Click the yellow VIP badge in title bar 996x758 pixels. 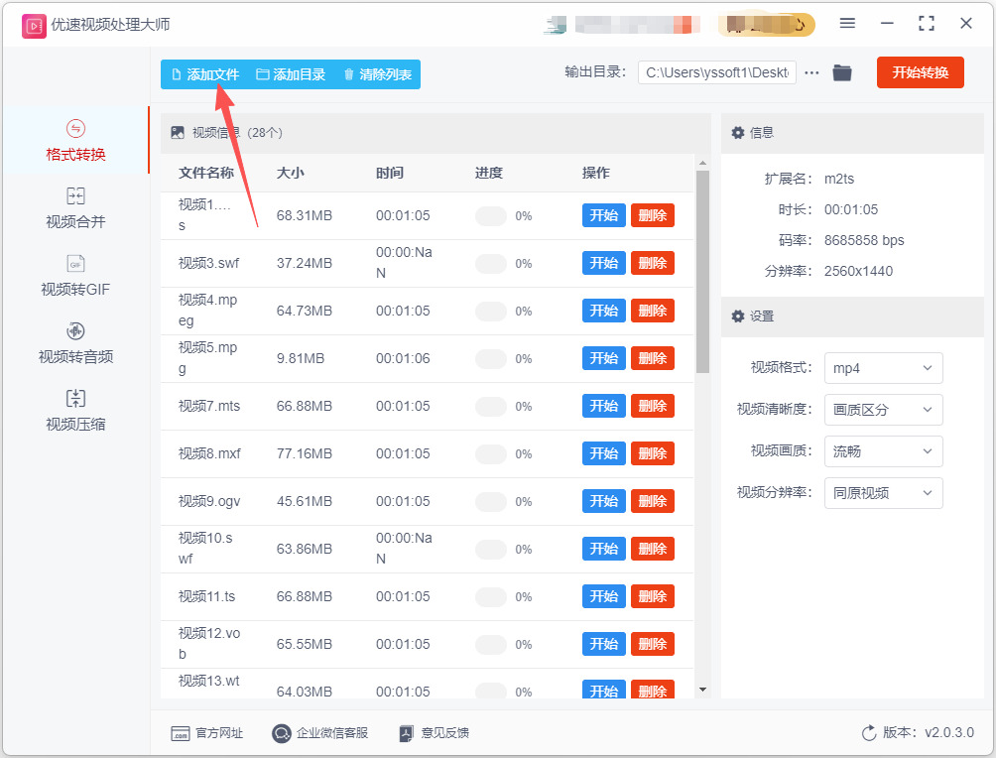pos(766,24)
